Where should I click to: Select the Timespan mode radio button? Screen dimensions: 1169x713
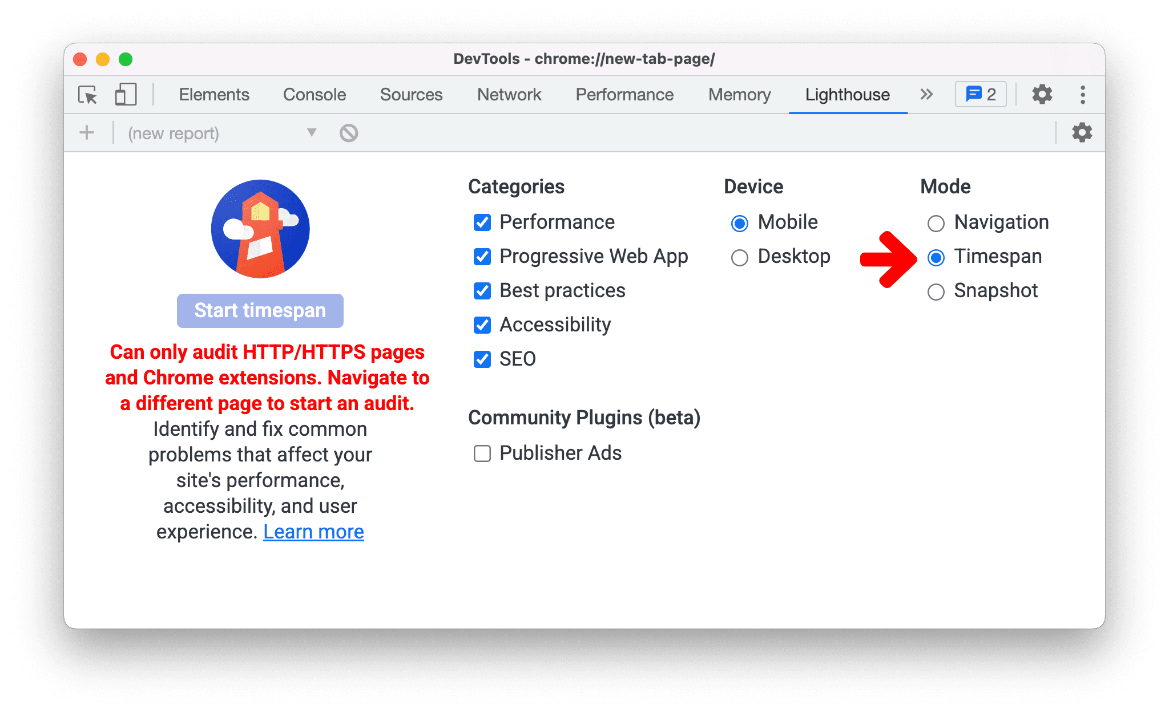point(936,256)
